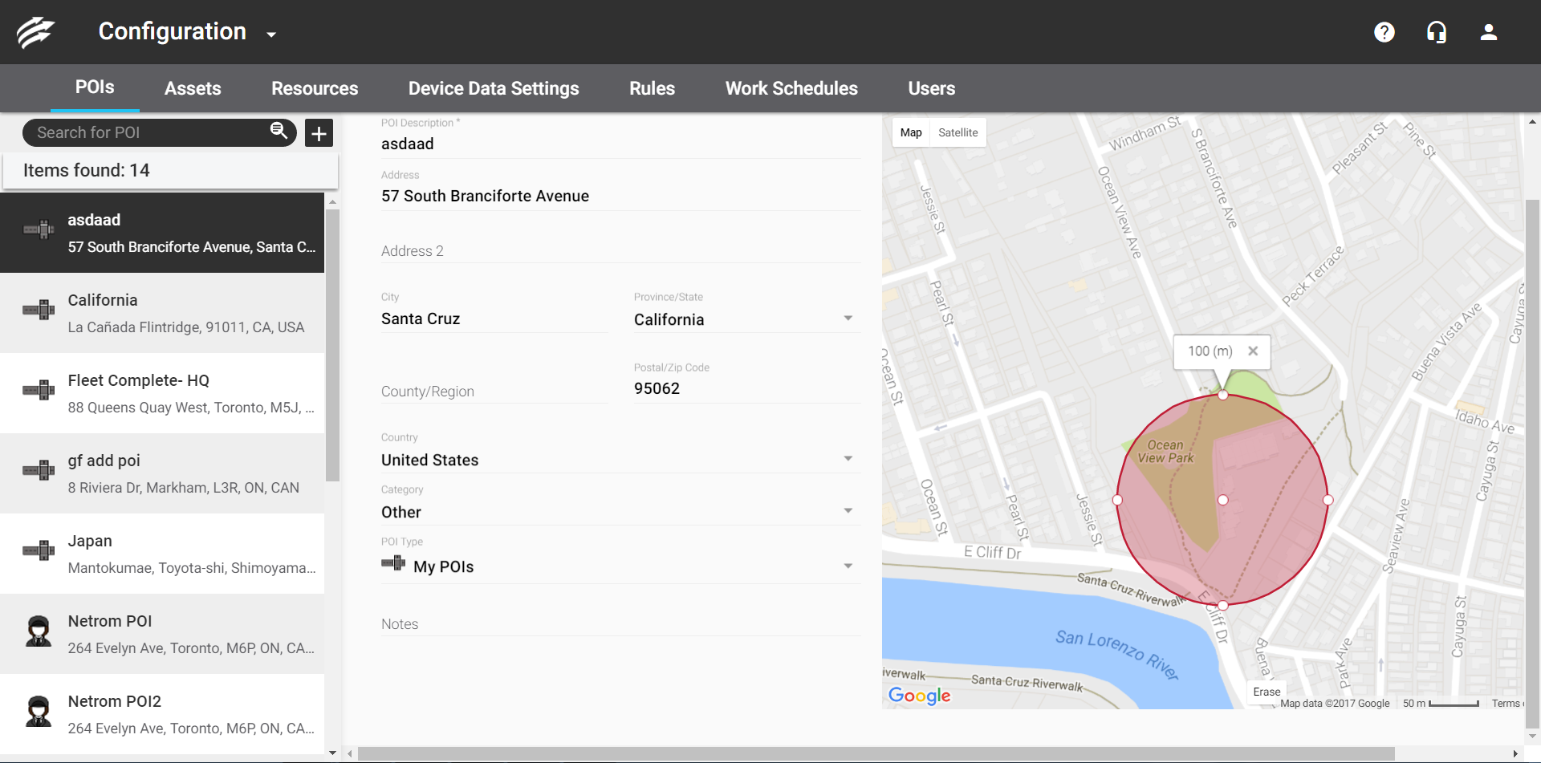The height and width of the screenshot is (763, 1541).
Task: Click the geofence left edge handle
Action: 1117,500
